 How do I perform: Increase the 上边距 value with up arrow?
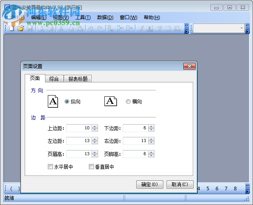pos(94,127)
